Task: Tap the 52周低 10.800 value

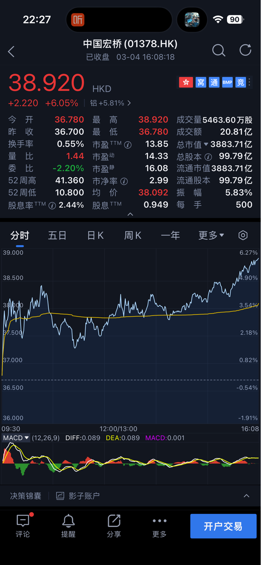Action: pos(70,192)
